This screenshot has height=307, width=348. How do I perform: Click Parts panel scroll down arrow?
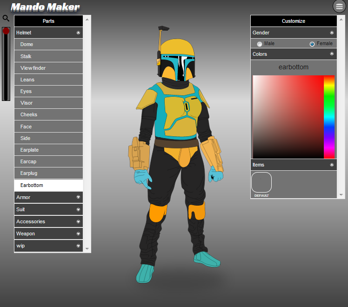(x=87, y=249)
